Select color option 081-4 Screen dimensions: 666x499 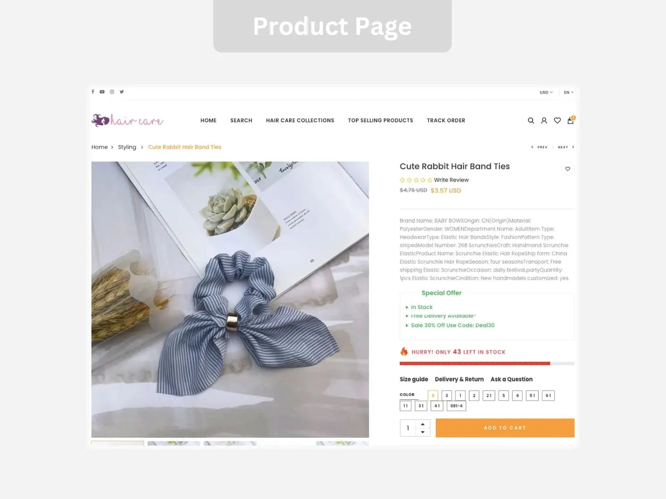pyautogui.click(x=456, y=406)
